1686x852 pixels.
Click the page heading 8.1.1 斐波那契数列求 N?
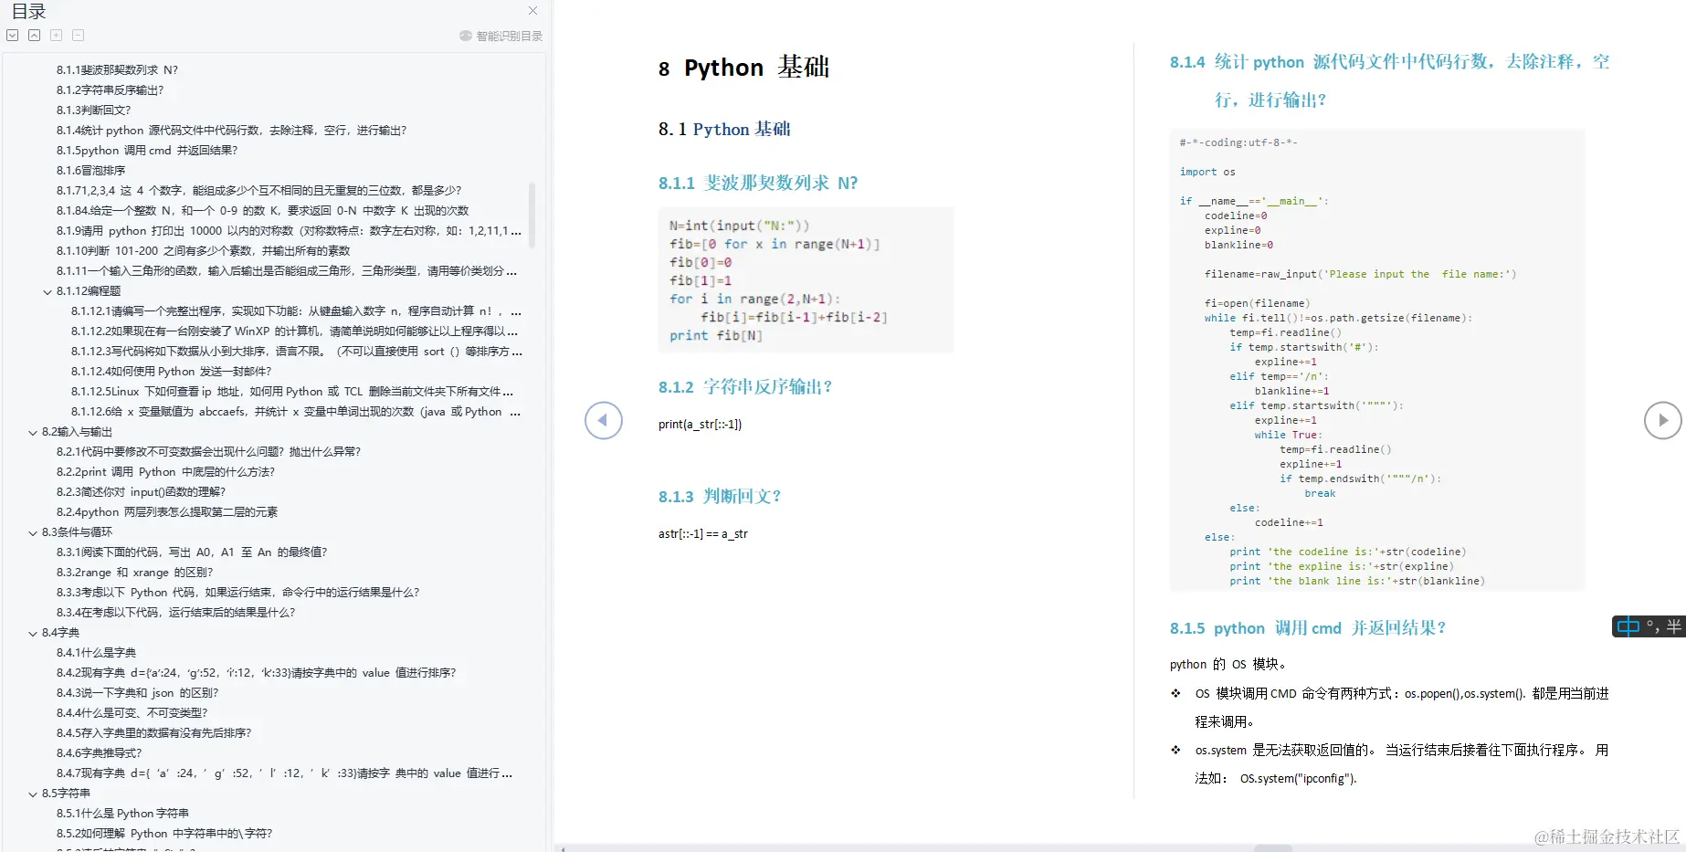(x=758, y=184)
